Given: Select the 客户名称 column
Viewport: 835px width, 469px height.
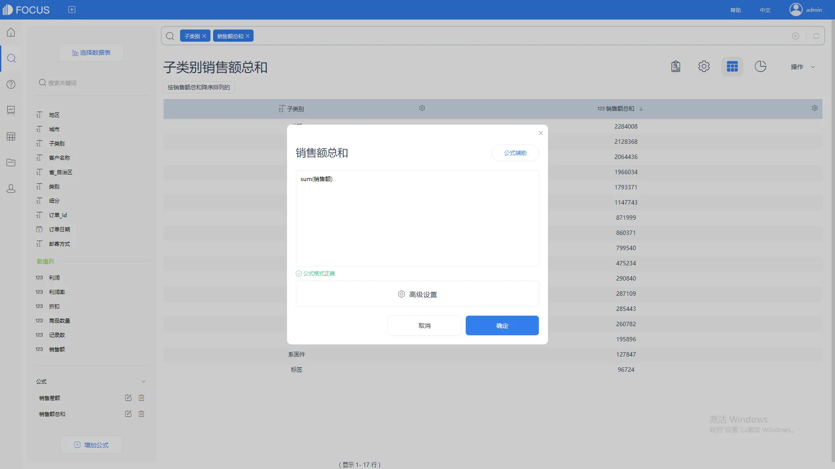Looking at the screenshot, I should [x=59, y=158].
